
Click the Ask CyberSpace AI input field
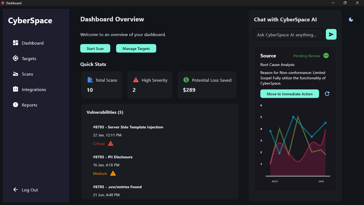point(288,34)
